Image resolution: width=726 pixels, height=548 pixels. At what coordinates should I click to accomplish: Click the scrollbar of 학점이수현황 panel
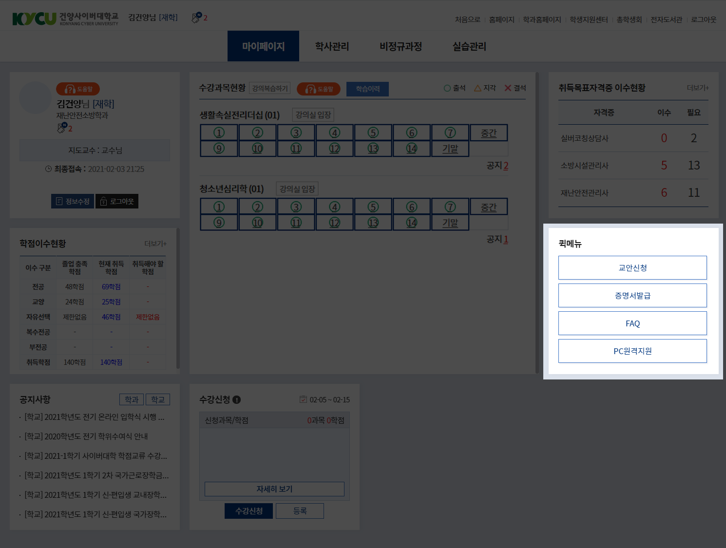pyautogui.click(x=178, y=298)
